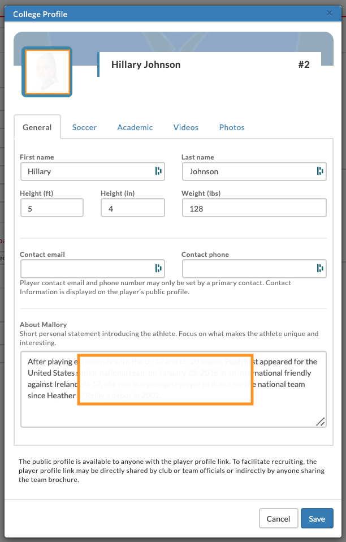The height and width of the screenshot is (542, 346).
Task: Click the Cancel button
Action: [x=278, y=518]
